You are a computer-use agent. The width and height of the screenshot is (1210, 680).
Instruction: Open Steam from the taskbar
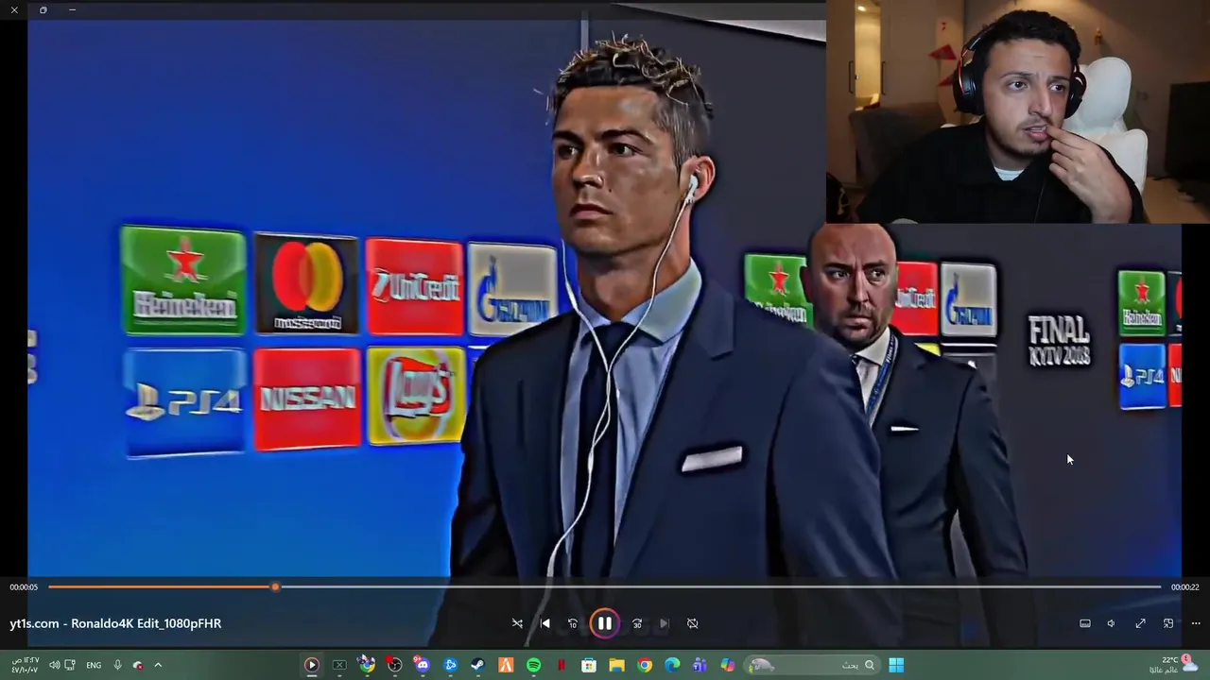pyautogui.click(x=478, y=665)
